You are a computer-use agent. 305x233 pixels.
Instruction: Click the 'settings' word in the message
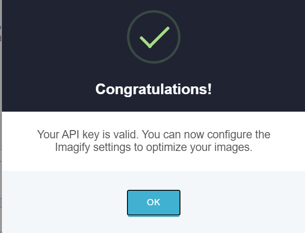112,147
